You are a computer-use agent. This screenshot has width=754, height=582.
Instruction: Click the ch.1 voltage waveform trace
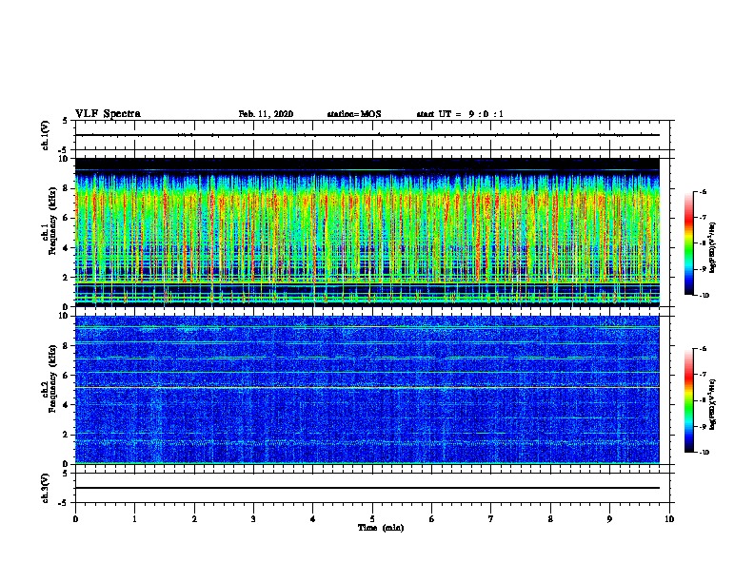click(367, 135)
